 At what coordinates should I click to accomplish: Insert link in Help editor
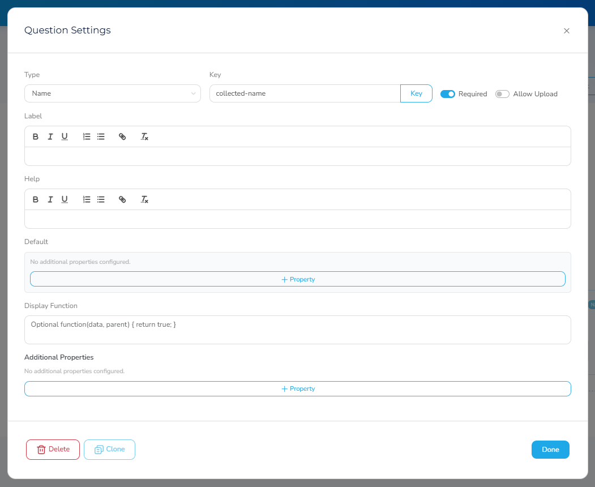coord(122,200)
